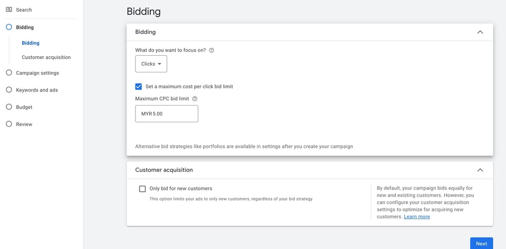
Task: Click the Keywords and ads circle icon
Action: click(x=9, y=90)
